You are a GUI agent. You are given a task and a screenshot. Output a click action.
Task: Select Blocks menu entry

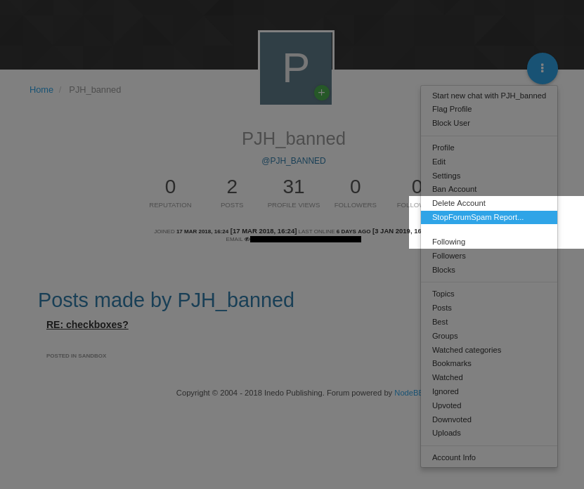(489, 270)
